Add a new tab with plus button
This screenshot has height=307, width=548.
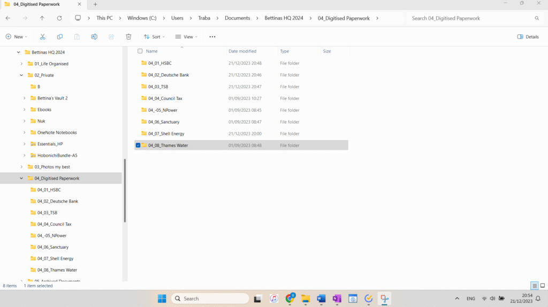point(95,4)
